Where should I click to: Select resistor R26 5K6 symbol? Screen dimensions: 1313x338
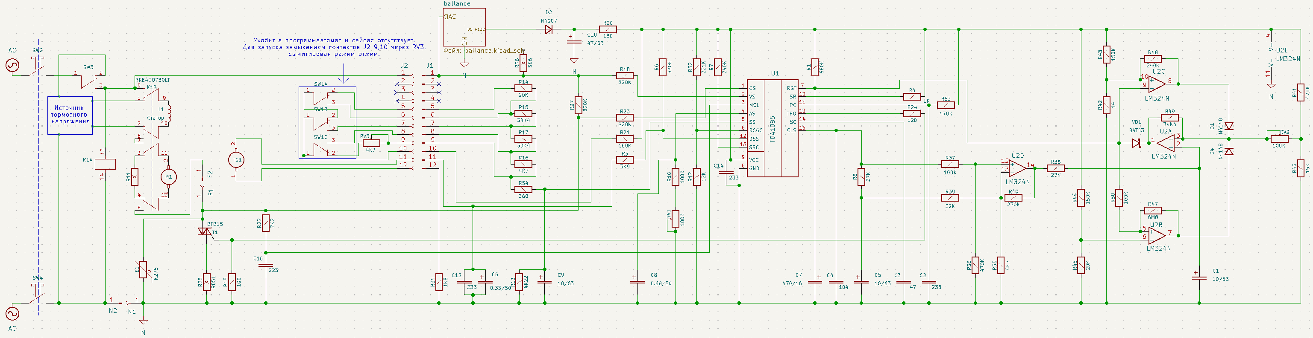point(523,63)
